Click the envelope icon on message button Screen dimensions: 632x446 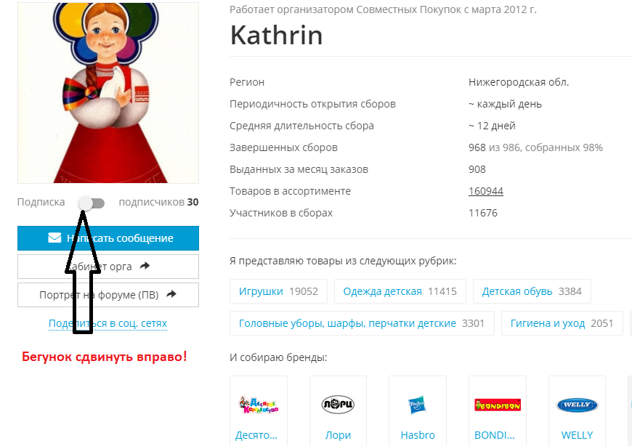click(x=54, y=238)
